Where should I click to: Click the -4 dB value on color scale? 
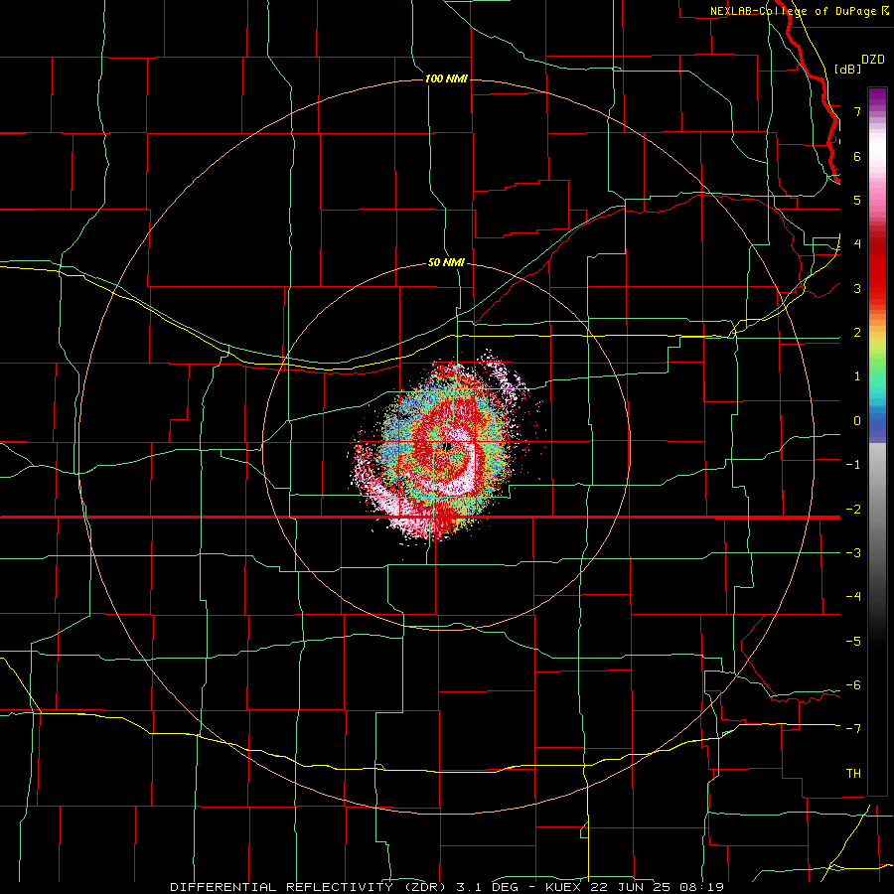(853, 596)
